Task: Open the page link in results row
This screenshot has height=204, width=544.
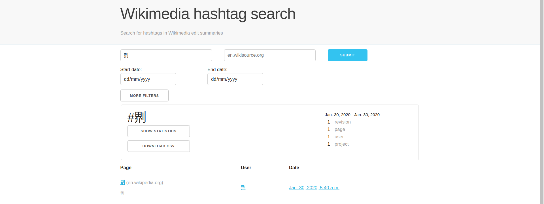Action: point(123,182)
